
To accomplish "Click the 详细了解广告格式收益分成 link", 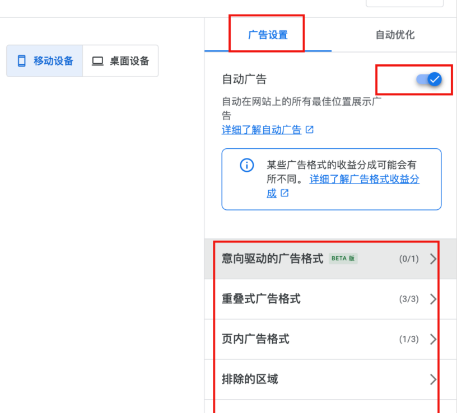I will click(x=364, y=179).
